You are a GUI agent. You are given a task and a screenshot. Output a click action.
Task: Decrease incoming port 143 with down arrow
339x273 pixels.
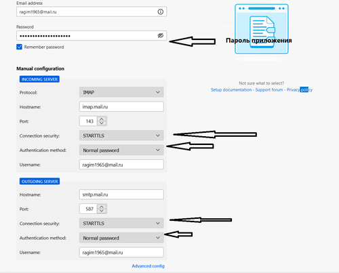(x=102, y=123)
